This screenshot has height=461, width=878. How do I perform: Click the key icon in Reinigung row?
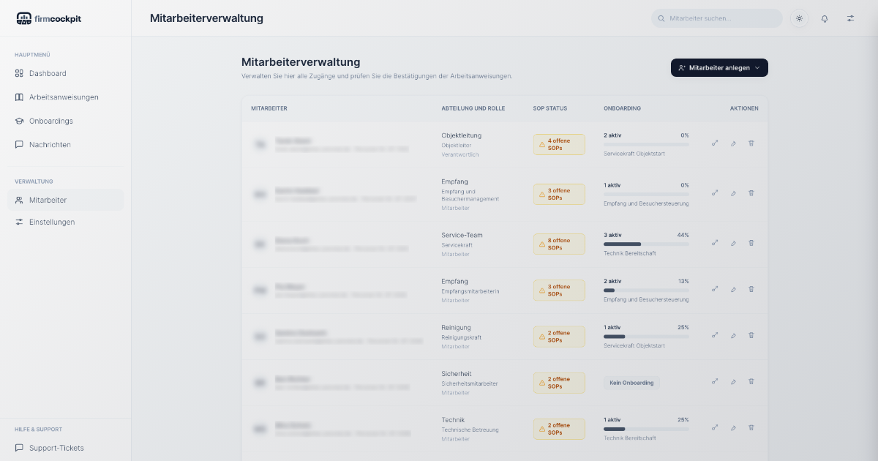(715, 335)
